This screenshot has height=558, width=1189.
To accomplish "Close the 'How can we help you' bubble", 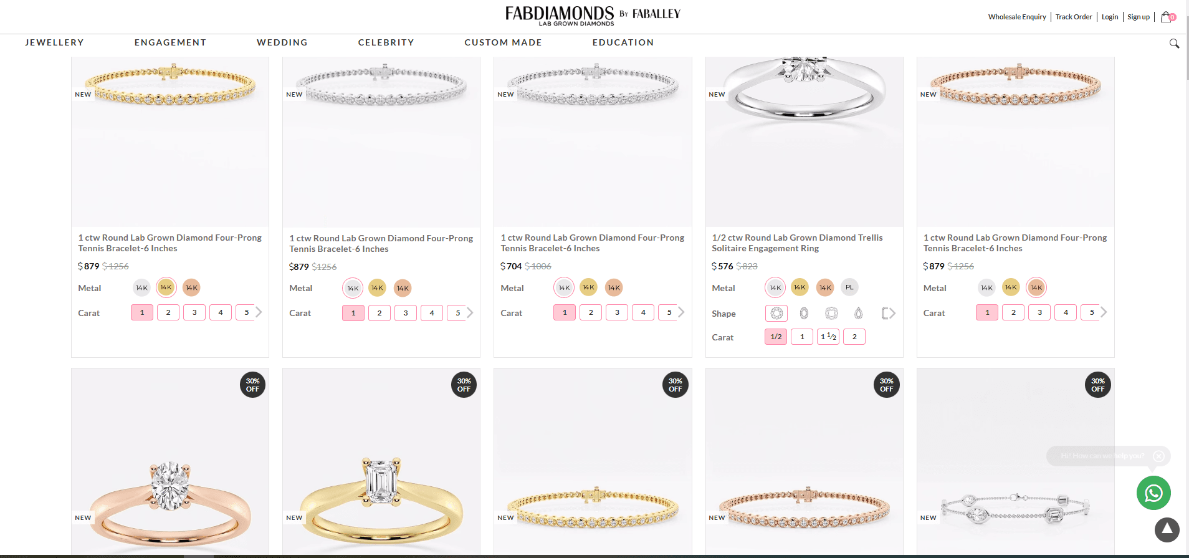I will [x=1158, y=456].
